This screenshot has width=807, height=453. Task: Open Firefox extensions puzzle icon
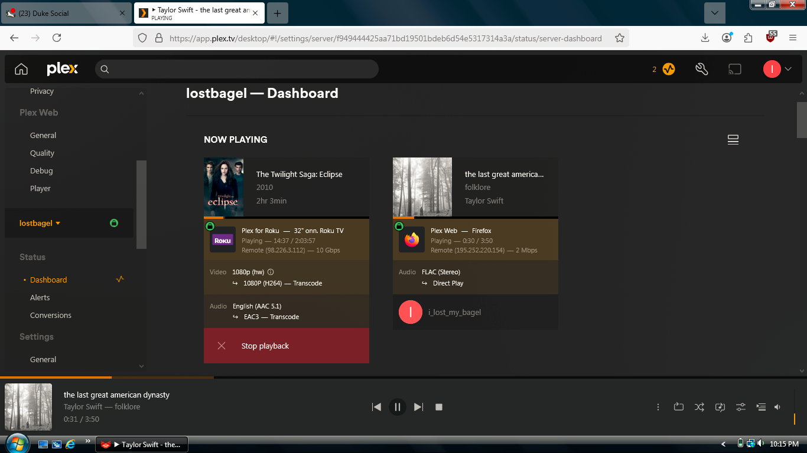click(749, 38)
